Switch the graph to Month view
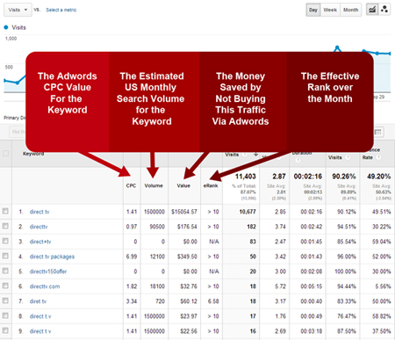Viewport: 395px width, 340px height. coord(350,10)
